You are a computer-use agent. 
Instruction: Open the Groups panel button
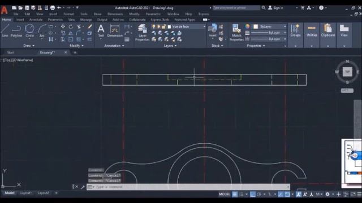[295, 31]
